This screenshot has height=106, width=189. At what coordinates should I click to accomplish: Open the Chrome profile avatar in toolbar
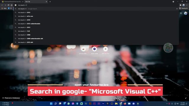click(x=184, y=5)
